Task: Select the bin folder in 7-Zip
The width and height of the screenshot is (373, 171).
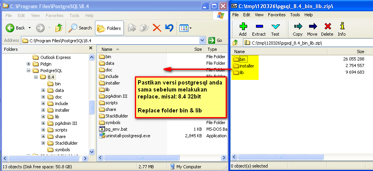Action: (240, 59)
